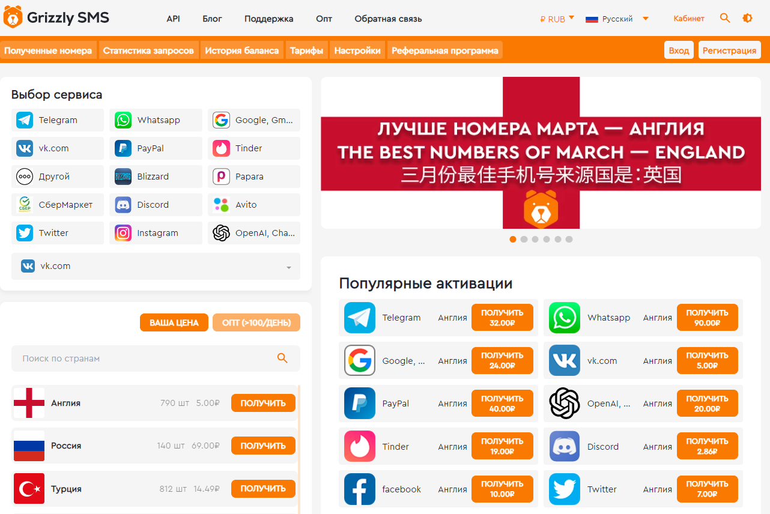770x514 pixels.
Task: Click Telegram icon in popular activations
Action: point(360,318)
